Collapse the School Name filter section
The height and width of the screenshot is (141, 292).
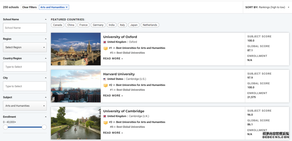pyautogui.click(x=46, y=19)
